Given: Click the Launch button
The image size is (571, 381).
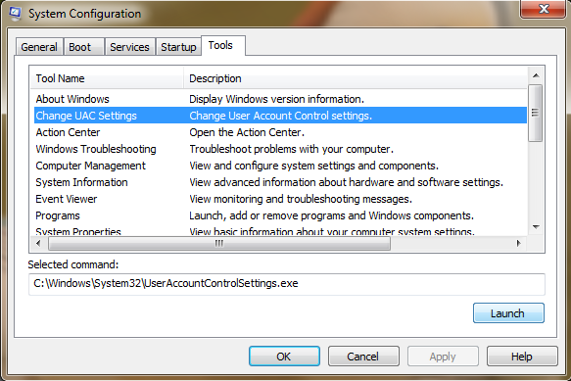Looking at the screenshot, I should (x=508, y=313).
